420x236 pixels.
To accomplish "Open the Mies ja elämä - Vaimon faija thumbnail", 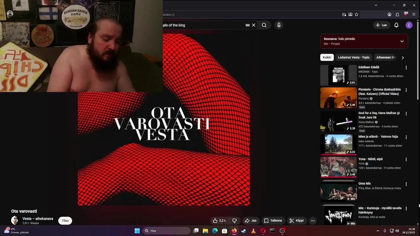I will pyautogui.click(x=338, y=144).
